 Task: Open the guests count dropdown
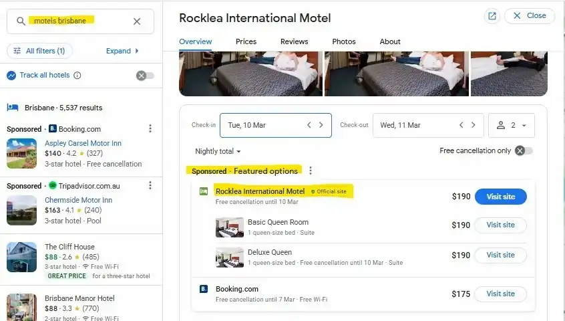coord(512,125)
